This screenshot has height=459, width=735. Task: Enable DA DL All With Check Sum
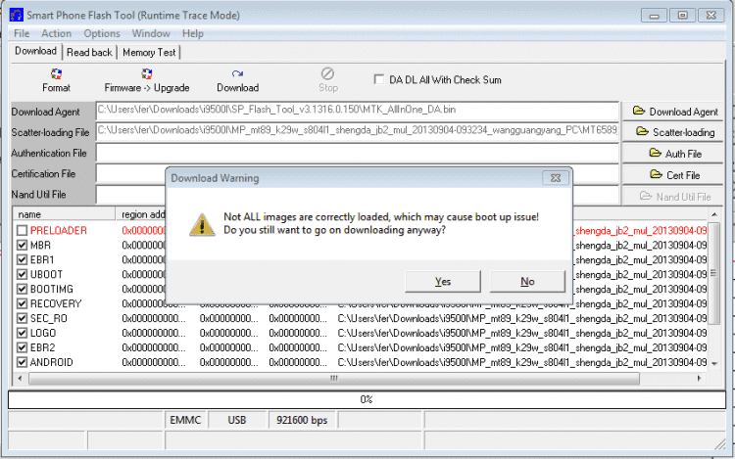[x=378, y=79]
